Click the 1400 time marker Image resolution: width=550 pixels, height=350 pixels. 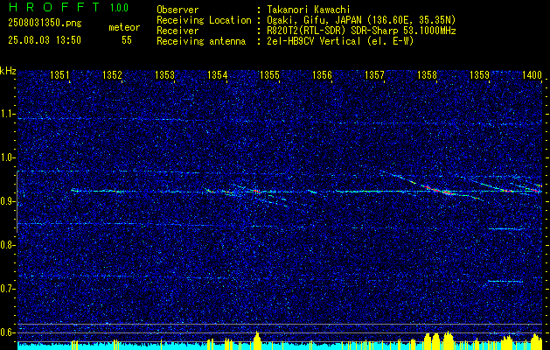pos(532,74)
